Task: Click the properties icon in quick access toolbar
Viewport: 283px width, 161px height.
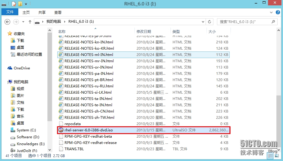Action: 14,4
